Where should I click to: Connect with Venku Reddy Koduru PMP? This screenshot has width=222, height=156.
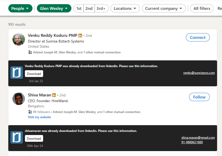tap(198, 37)
